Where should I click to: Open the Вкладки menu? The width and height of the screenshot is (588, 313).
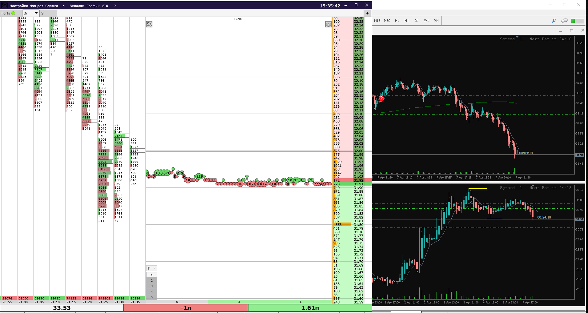(x=77, y=6)
